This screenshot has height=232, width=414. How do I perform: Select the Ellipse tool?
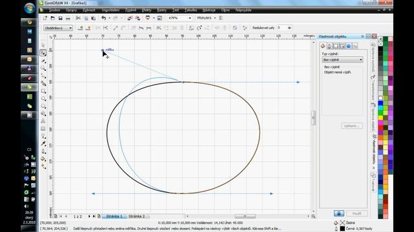[43, 99]
